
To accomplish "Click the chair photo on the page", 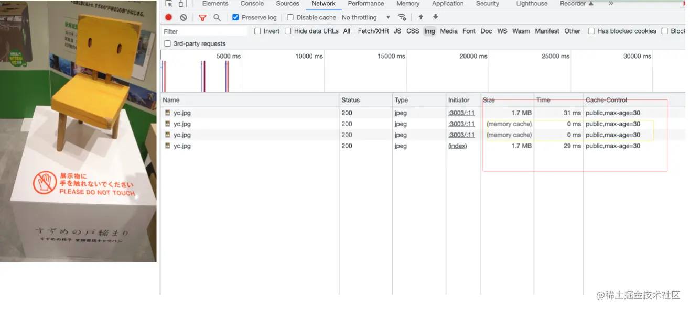I will point(78,131).
